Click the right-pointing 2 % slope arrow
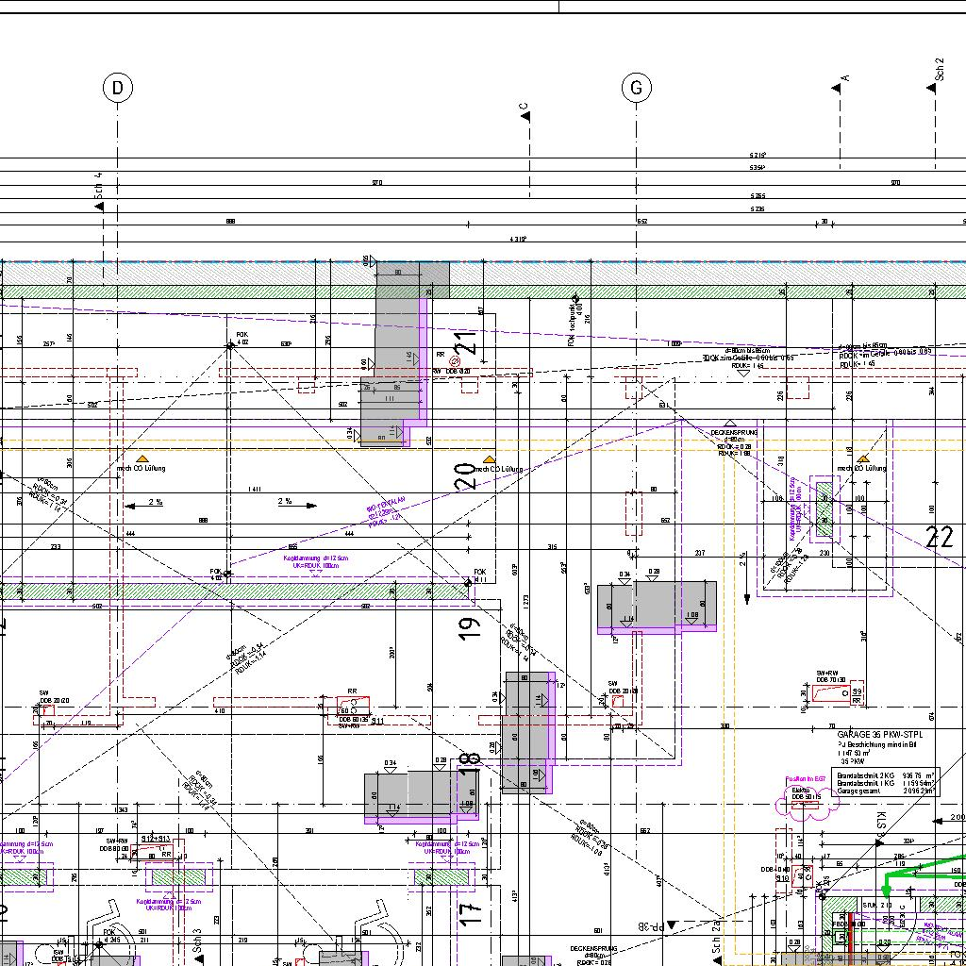Viewport: 966px width, 966px height. pos(297,504)
